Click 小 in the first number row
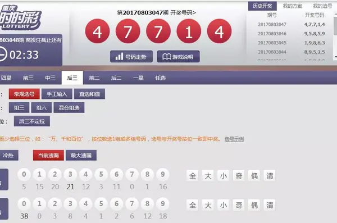 pos(224,176)
